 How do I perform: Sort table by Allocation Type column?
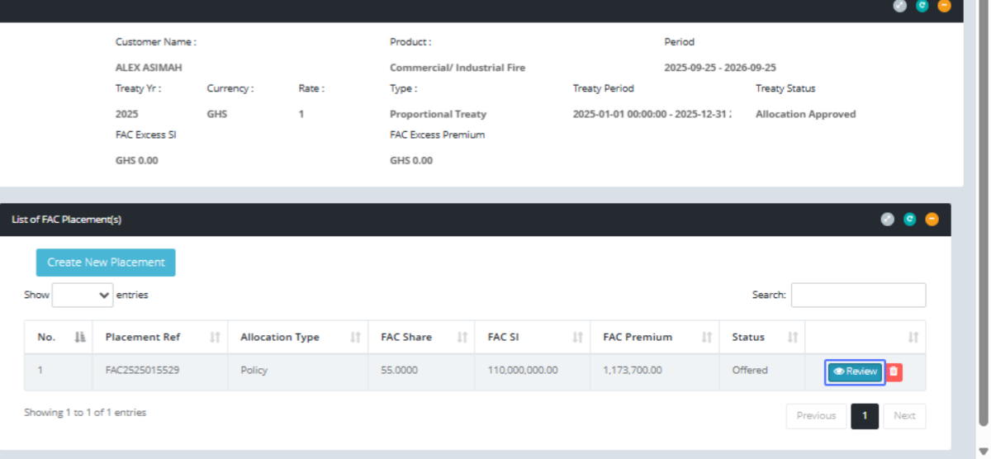(x=297, y=337)
